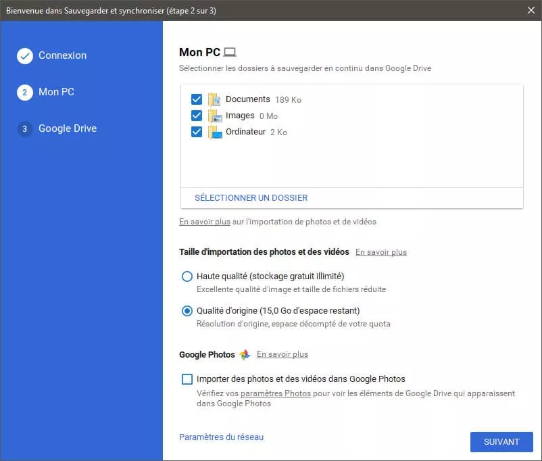Click the Google Photos pinwheel icon
The height and width of the screenshot is (461, 542).
coord(245,354)
